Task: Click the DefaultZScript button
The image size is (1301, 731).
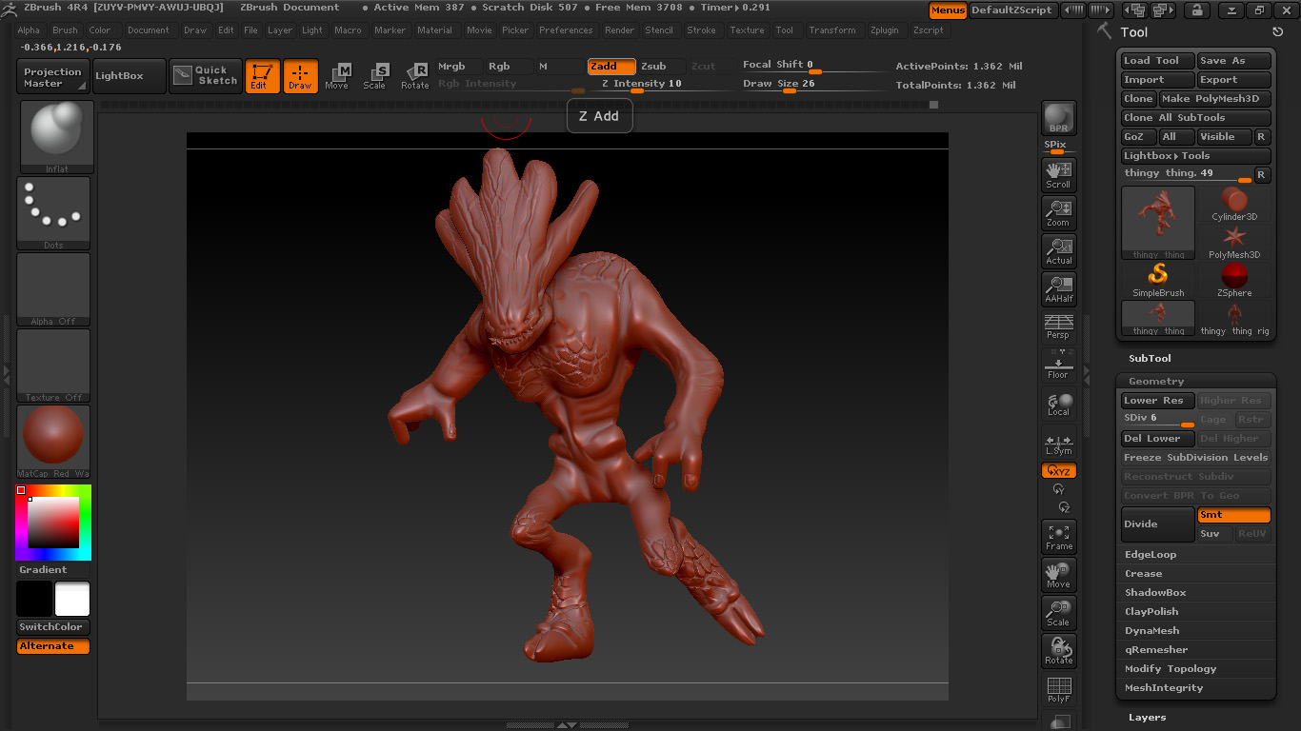Action: [1011, 10]
